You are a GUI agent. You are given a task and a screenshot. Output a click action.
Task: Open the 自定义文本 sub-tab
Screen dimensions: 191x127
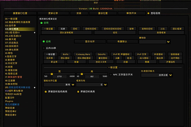pos(101,62)
